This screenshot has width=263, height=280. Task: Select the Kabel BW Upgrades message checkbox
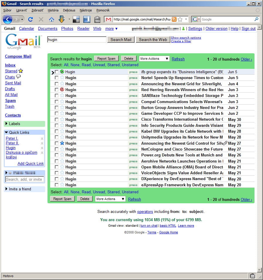pos(57,131)
